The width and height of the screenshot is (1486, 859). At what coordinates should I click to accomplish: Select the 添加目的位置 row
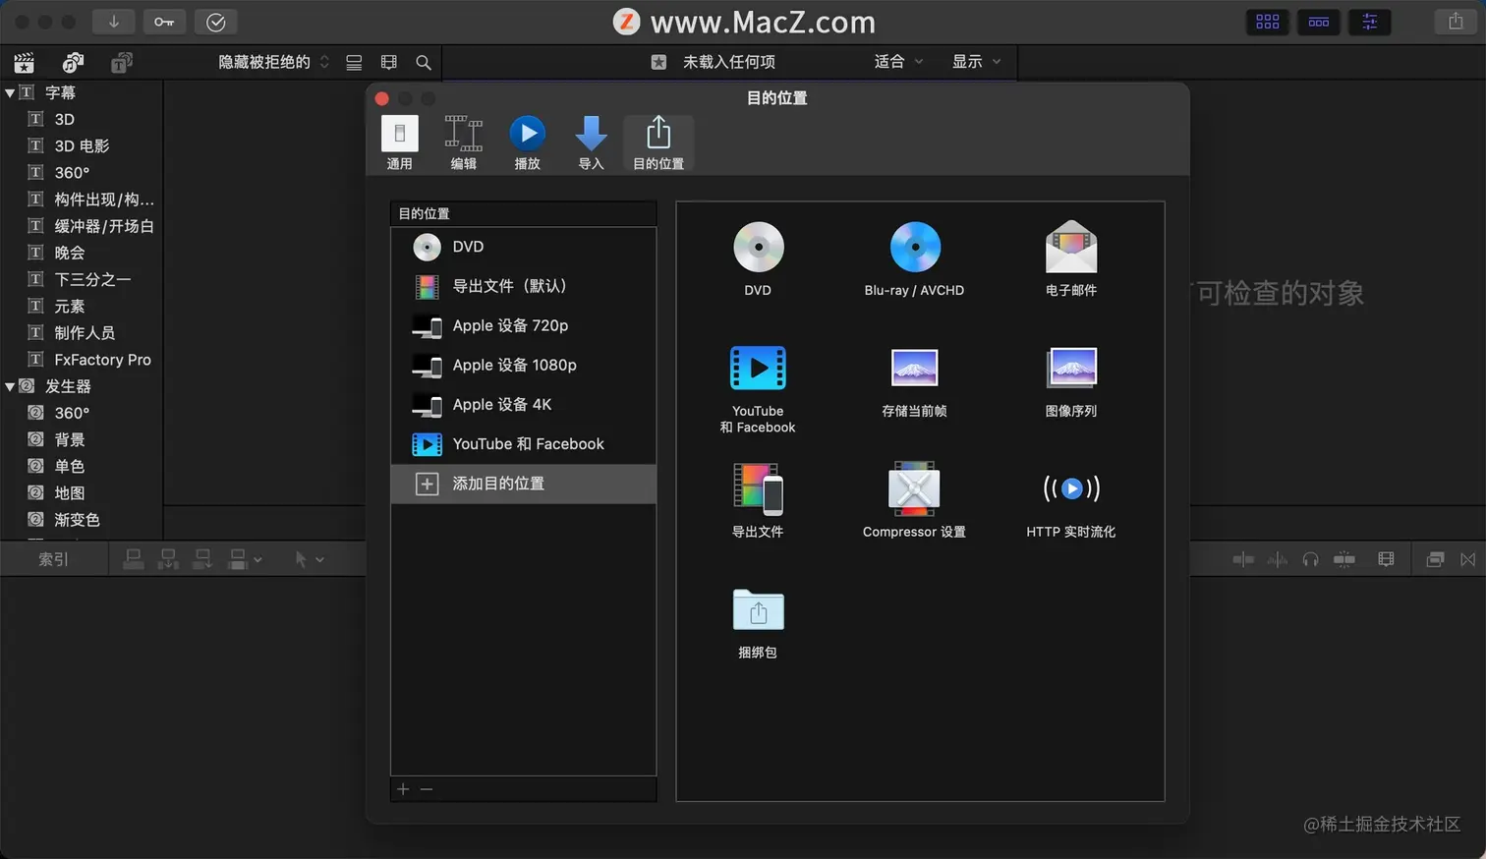coord(523,484)
